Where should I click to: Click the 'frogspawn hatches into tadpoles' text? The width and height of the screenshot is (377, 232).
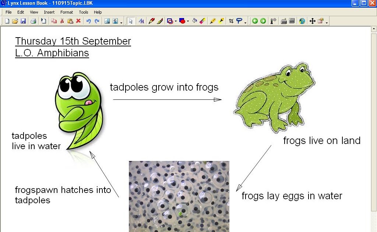pyautogui.click(x=63, y=195)
